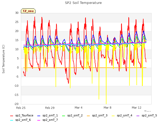The width and height of the screenshot is (167, 125).
Task: Click the Mar 12 x-axis tick label
Action: tap(136, 108)
